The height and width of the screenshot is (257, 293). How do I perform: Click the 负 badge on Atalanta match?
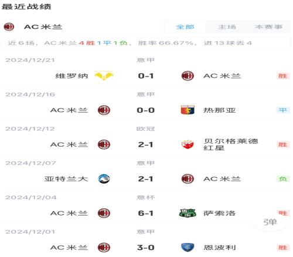(x=282, y=179)
